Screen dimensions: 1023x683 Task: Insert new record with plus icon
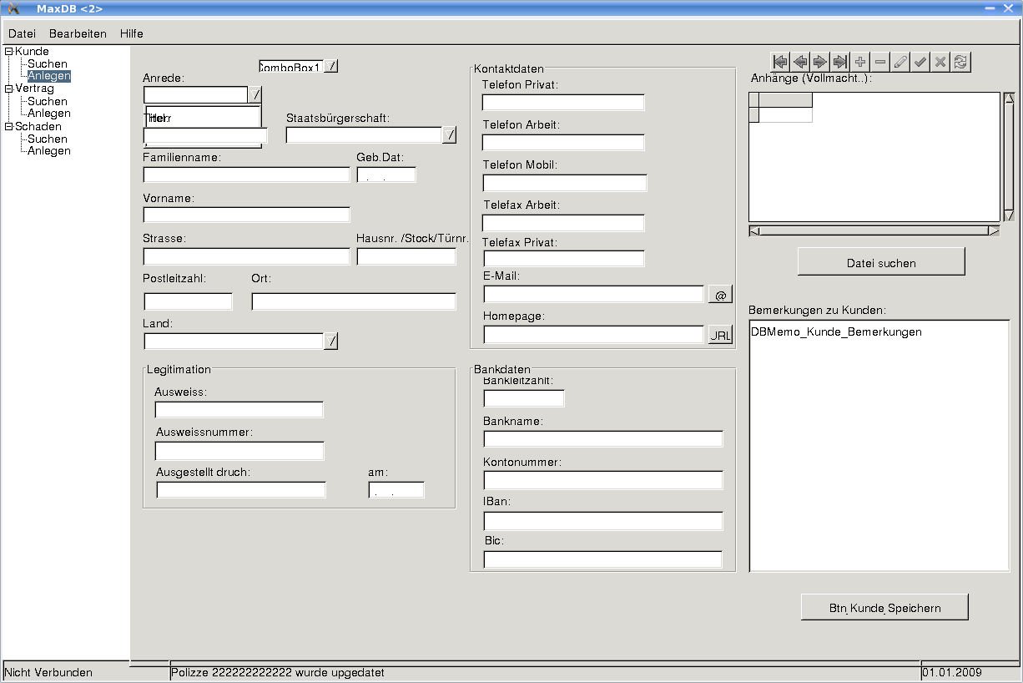(x=860, y=62)
